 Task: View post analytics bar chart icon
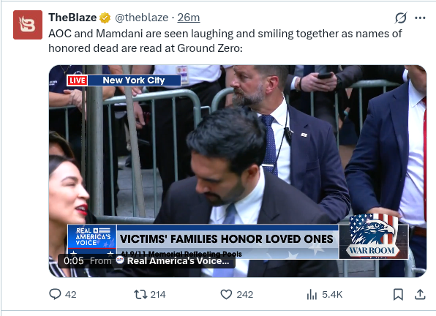[x=312, y=294]
